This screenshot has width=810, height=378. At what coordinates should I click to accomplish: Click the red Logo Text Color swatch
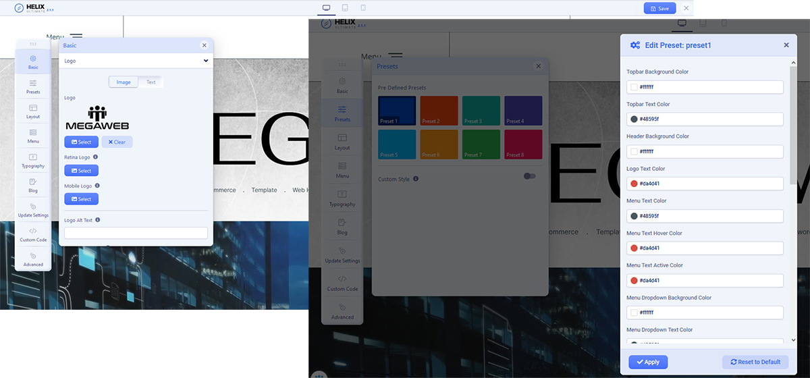[x=634, y=184]
